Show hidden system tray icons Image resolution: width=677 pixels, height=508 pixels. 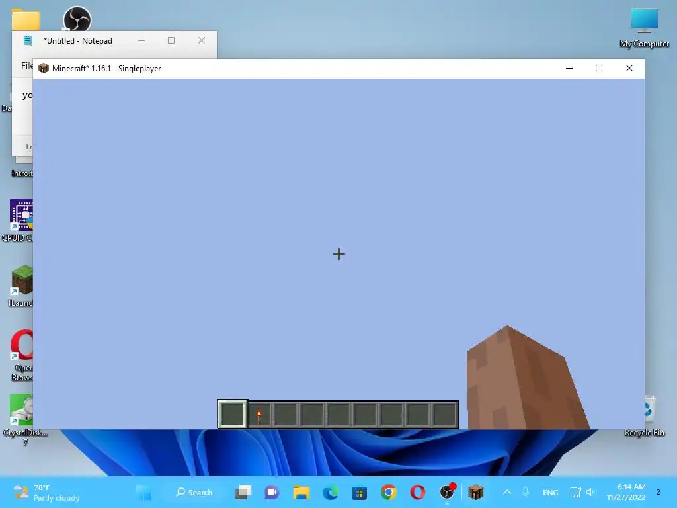pos(507,492)
